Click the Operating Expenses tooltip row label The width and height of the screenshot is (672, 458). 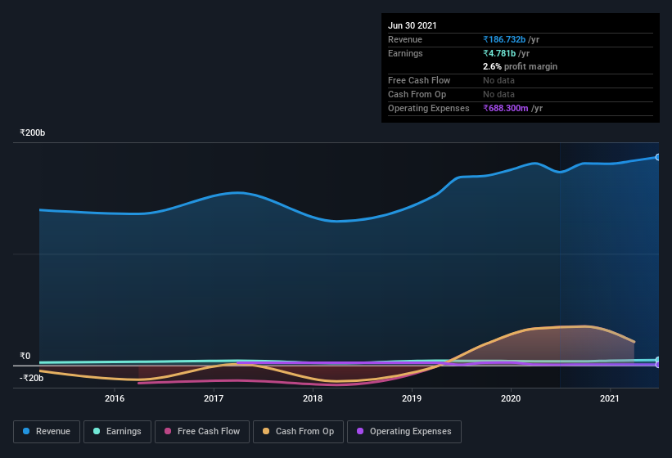pyautogui.click(x=429, y=108)
